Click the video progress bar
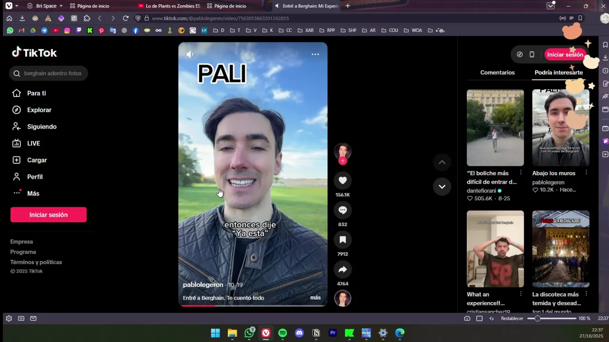Viewport: 609px width, 342px height. coord(253,305)
